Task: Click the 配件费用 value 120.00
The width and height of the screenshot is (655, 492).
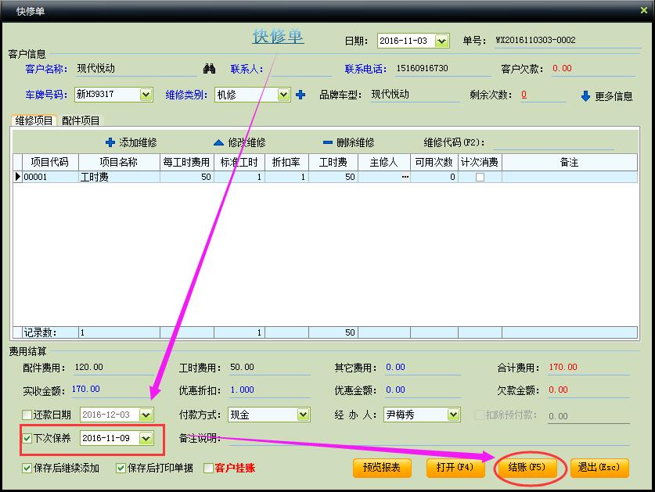Action: tap(88, 367)
